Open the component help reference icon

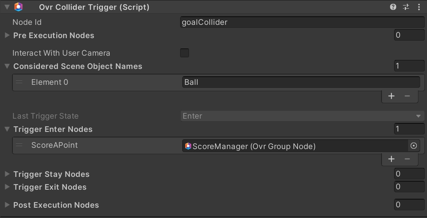coord(393,7)
